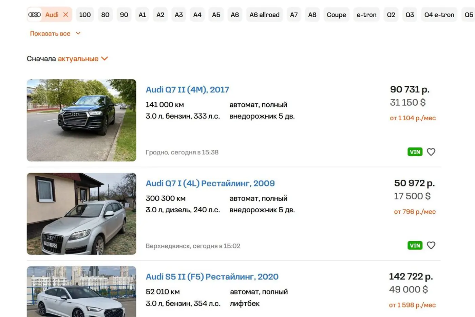Click the price 50 972 р.

coord(414,183)
